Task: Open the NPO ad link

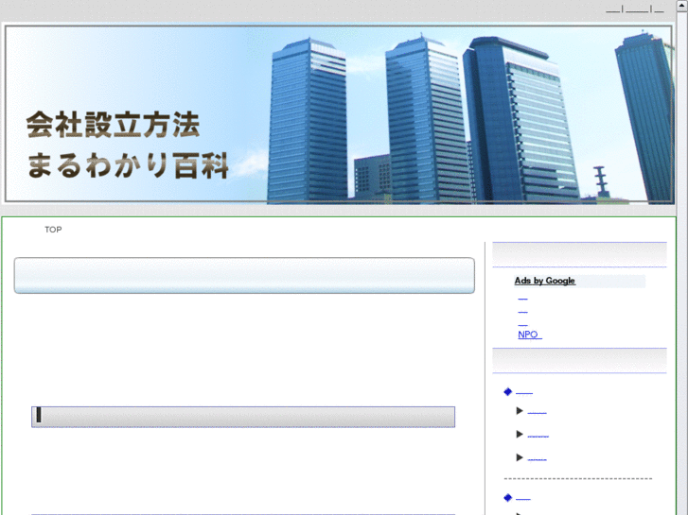Action: [530, 335]
